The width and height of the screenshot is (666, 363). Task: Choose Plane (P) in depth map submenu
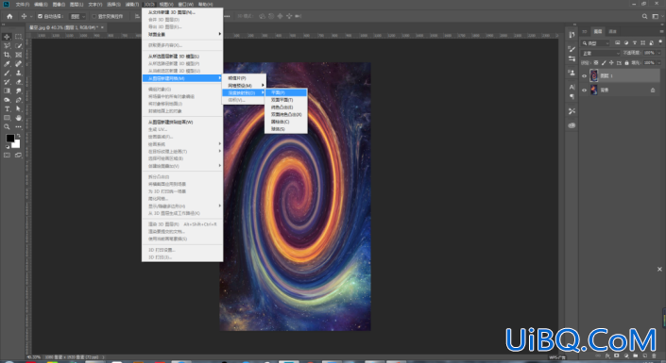coord(285,92)
